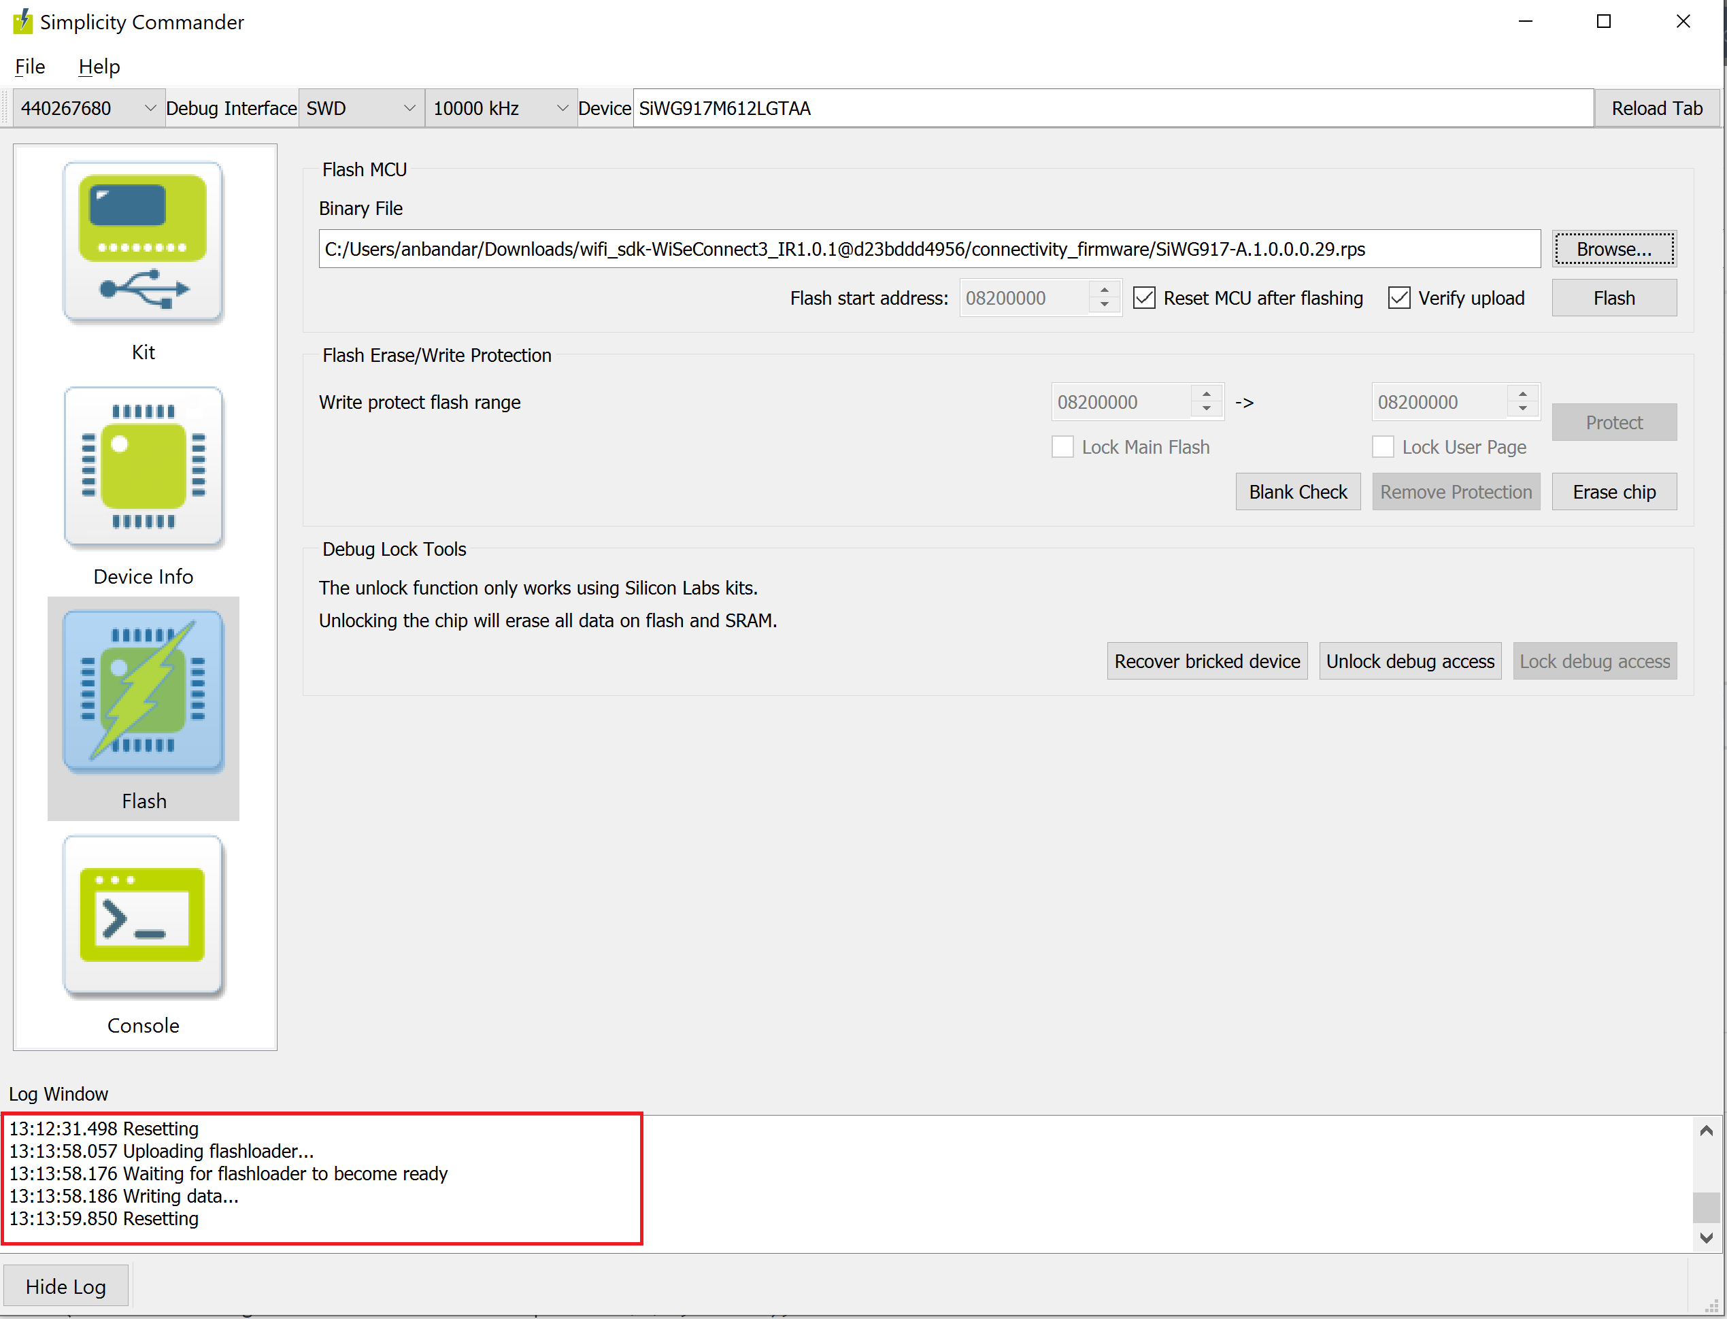Expand the adapter serial 440267680 dropdown

coord(149,108)
